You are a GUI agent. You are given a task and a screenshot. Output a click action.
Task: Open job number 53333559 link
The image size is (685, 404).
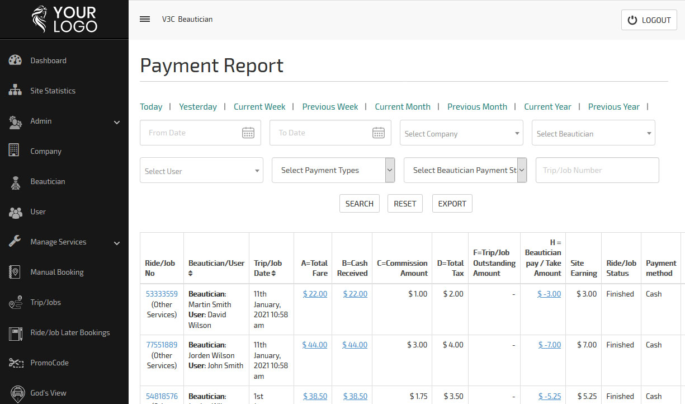tap(162, 294)
